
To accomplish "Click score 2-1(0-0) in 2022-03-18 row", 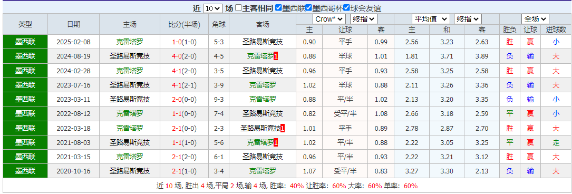I will 184,128.
